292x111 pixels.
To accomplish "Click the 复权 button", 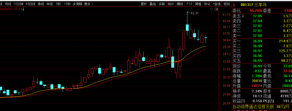I will (144, 4).
